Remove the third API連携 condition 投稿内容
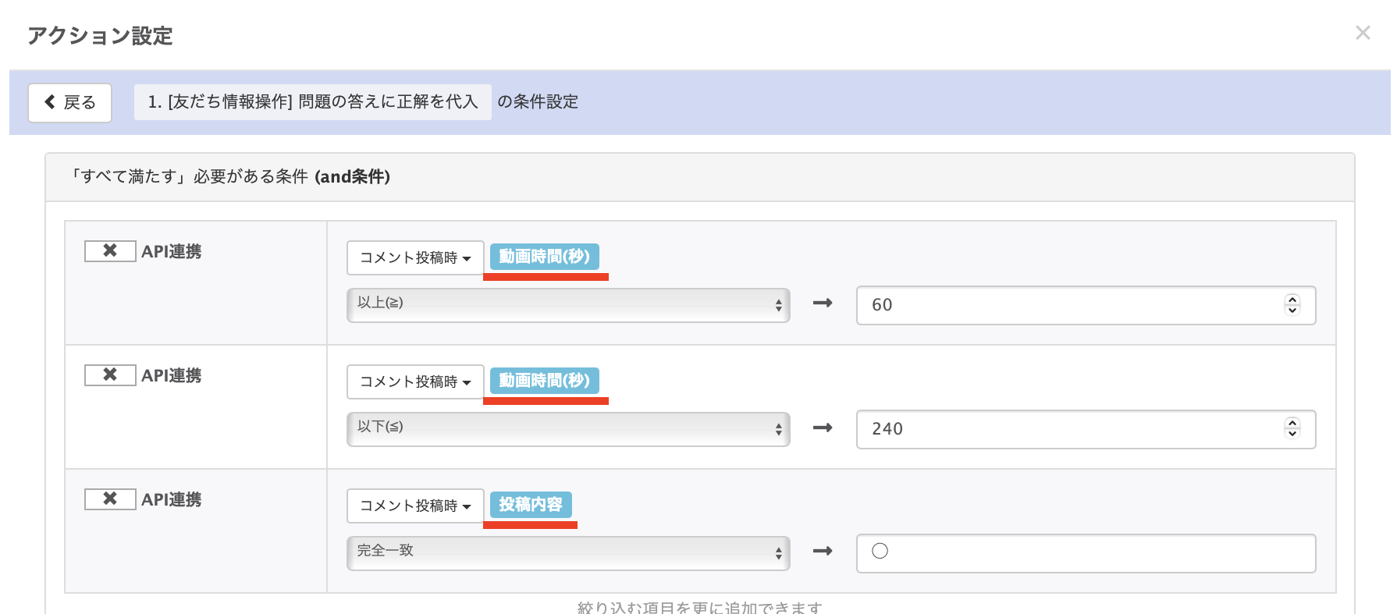This screenshot has height=614, width=1397. (110, 499)
